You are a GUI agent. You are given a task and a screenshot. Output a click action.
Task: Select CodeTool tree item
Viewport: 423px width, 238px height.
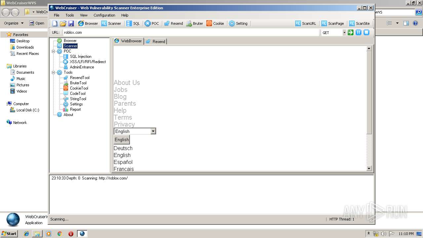click(x=78, y=94)
